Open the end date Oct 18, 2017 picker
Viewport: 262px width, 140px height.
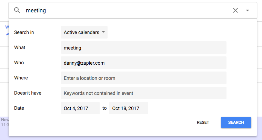[129, 108]
